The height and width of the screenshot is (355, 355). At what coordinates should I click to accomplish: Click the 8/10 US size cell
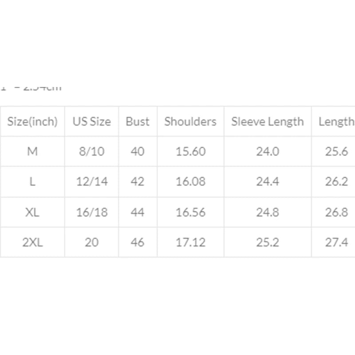[92, 152]
